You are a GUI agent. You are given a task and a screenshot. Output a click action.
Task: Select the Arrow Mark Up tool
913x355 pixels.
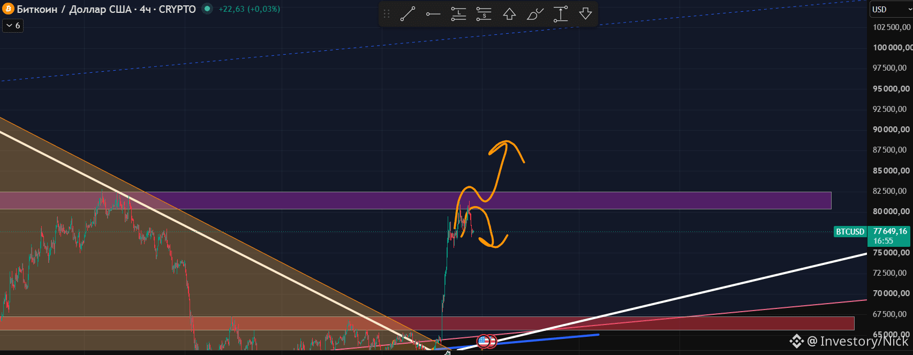[x=509, y=14]
